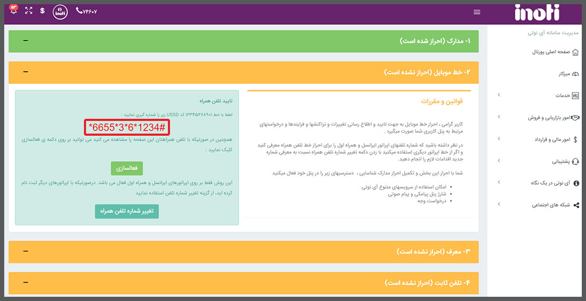The width and height of the screenshot is (586, 301).
Task: Click the notification bell icon
Action: coord(14,11)
